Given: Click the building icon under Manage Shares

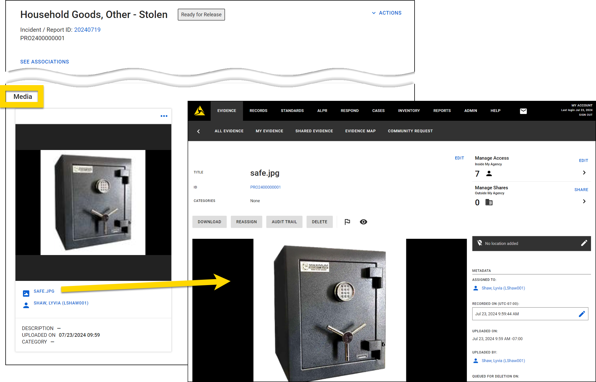Looking at the screenshot, I should pyautogui.click(x=489, y=202).
